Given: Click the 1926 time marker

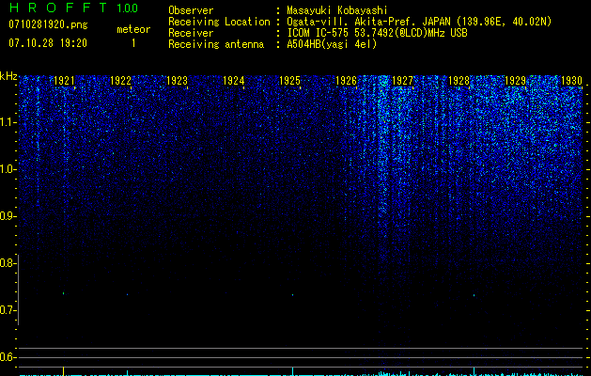Looking at the screenshot, I should tap(346, 81).
